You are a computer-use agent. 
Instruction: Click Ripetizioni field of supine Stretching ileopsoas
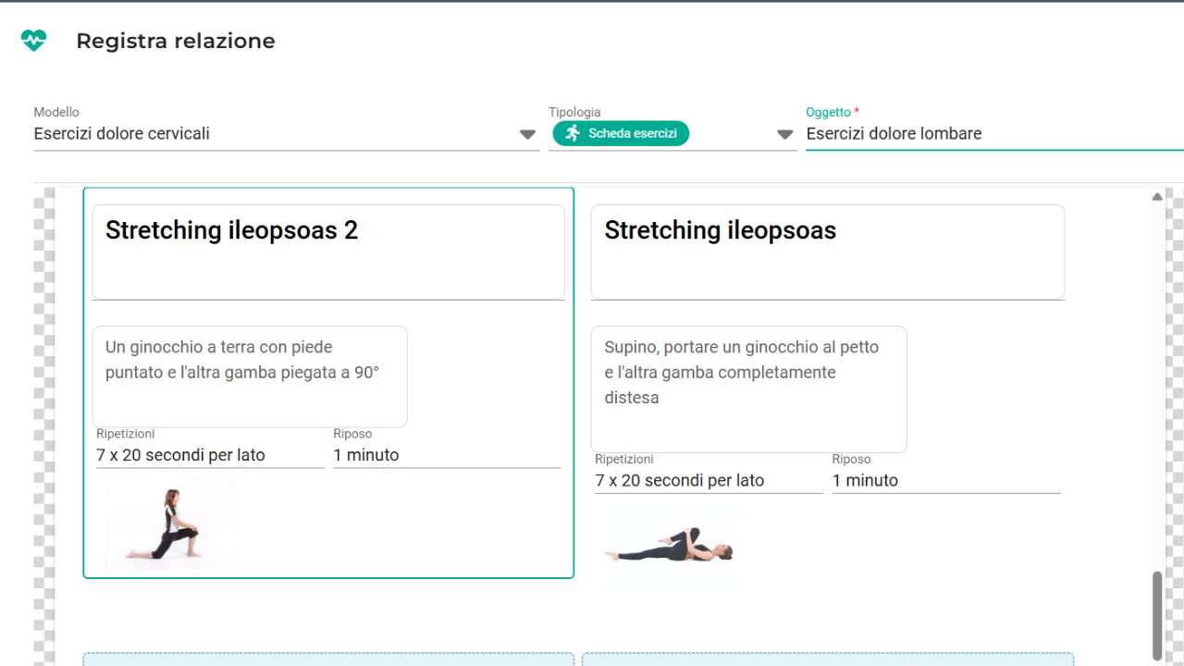(x=709, y=480)
